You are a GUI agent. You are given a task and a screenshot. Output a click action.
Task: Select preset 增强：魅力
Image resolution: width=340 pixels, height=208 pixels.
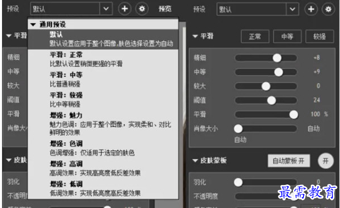pos(103,124)
